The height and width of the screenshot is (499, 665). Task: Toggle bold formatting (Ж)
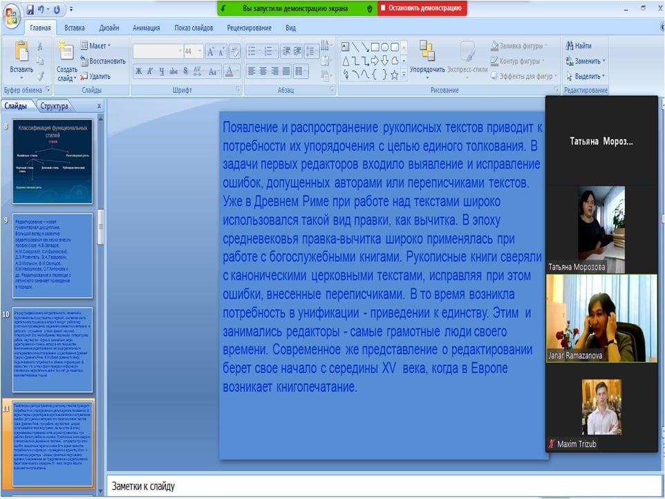click(139, 71)
